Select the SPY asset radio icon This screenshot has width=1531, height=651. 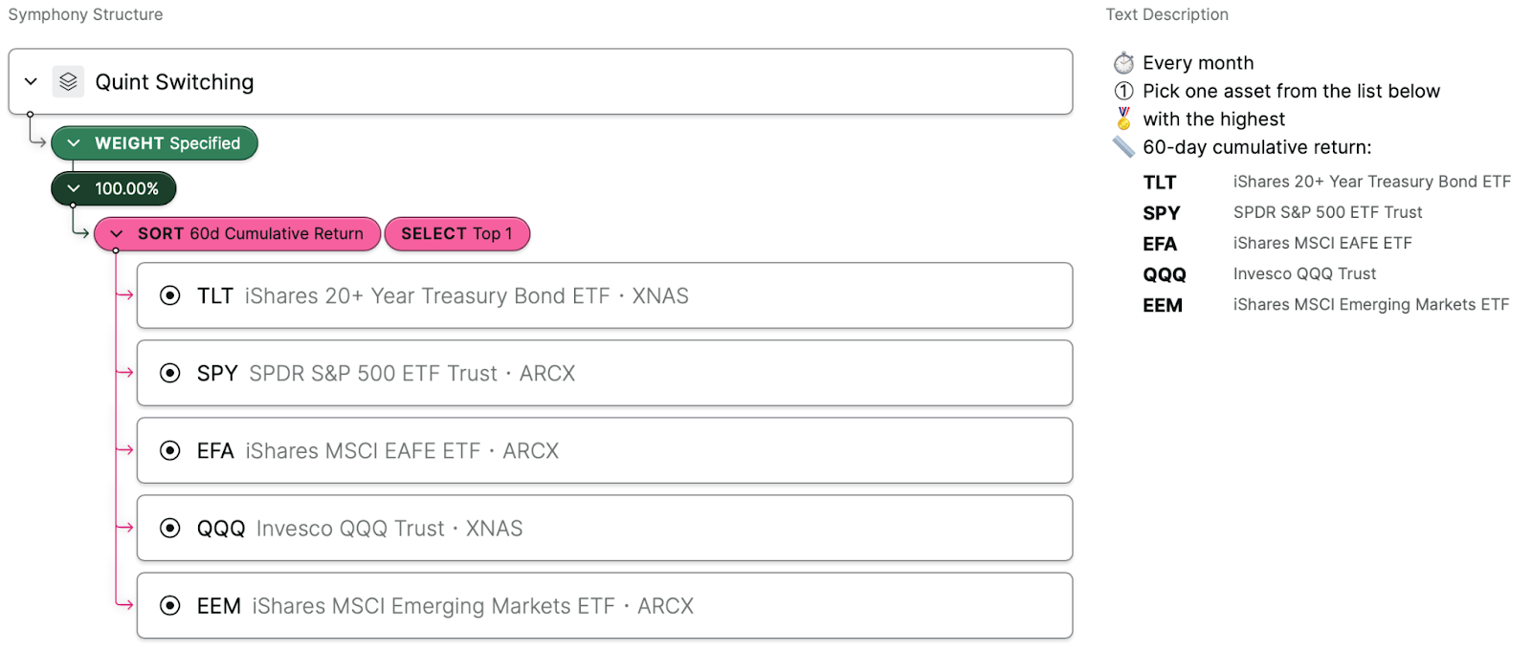170,373
